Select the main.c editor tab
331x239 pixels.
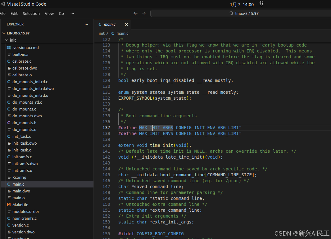110,24
